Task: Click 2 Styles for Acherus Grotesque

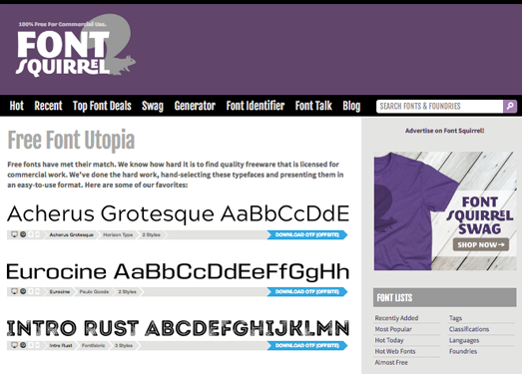Action: tap(151, 235)
